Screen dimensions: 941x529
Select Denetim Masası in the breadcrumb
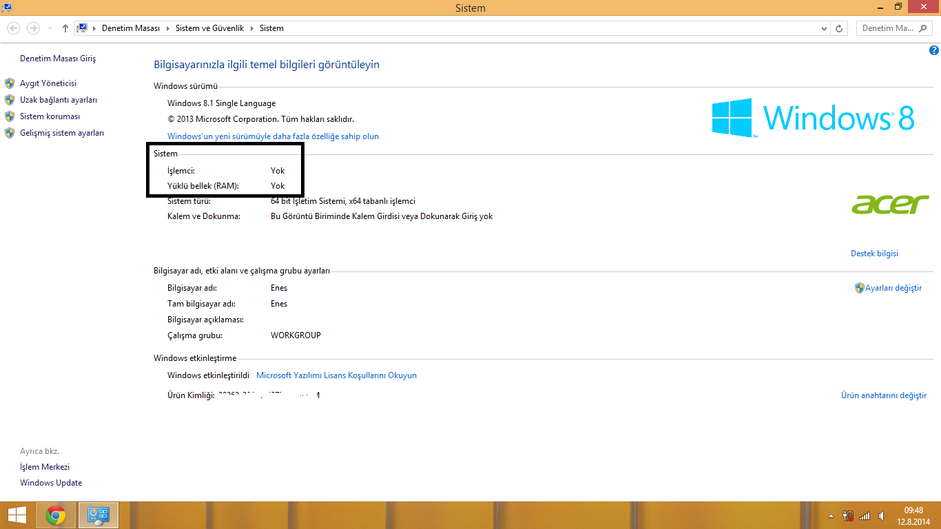pos(130,28)
